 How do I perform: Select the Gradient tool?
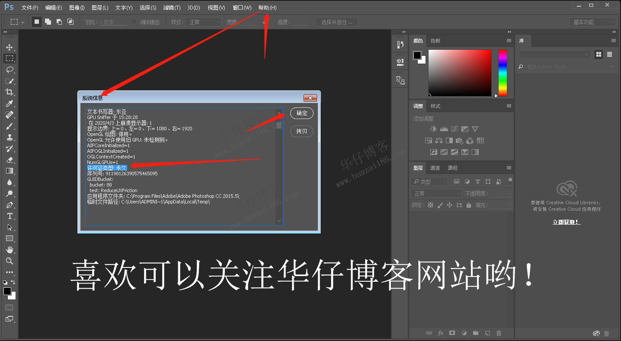click(9, 171)
